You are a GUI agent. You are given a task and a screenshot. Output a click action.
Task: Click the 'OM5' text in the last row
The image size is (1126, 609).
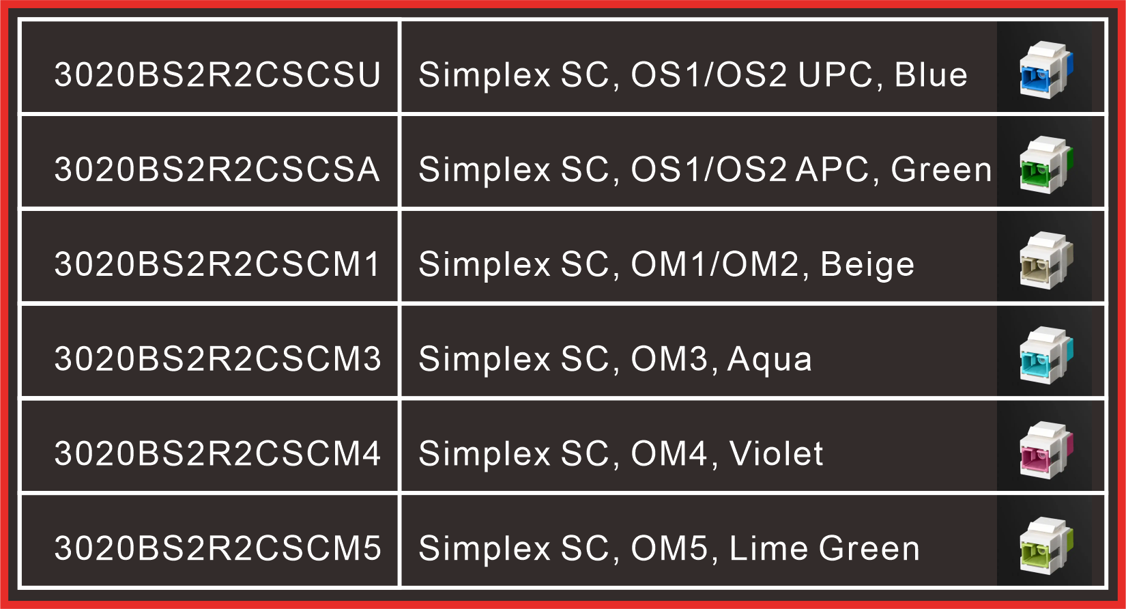[669, 549]
